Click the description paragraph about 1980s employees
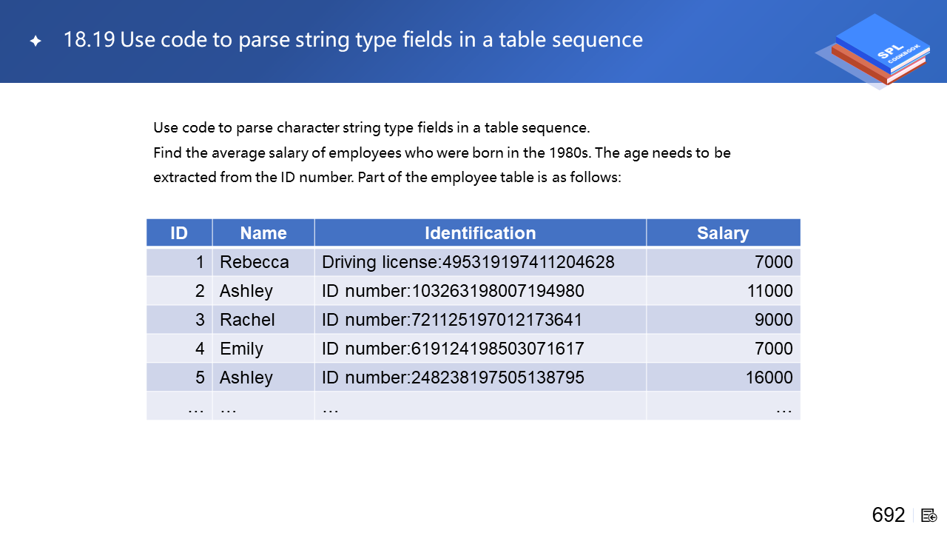This screenshot has height=533, width=947. [442, 153]
